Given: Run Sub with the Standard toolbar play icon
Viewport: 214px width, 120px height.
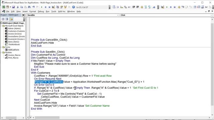Looking at the screenshot, I should (x=41, y=7).
